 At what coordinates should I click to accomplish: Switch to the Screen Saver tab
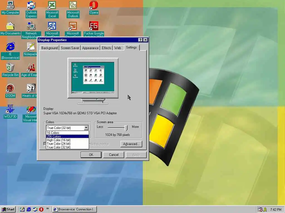70,48
